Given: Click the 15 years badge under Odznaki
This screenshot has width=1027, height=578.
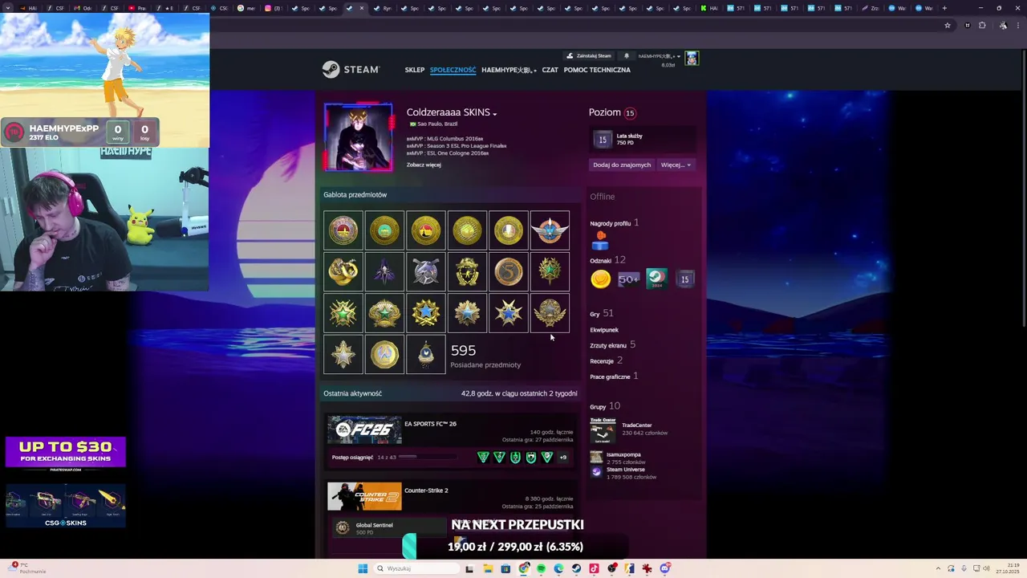Looking at the screenshot, I should (x=684, y=279).
